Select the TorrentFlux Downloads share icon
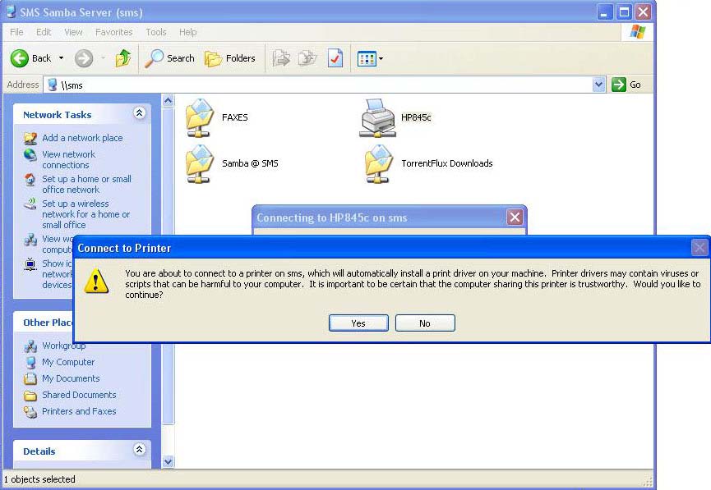711x490 pixels. pos(379,164)
